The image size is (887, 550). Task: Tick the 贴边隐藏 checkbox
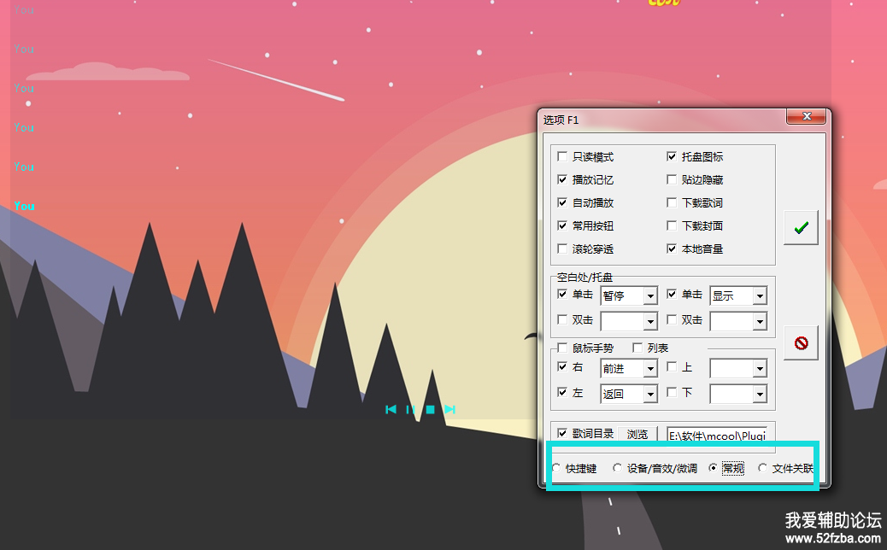pyautogui.click(x=672, y=180)
